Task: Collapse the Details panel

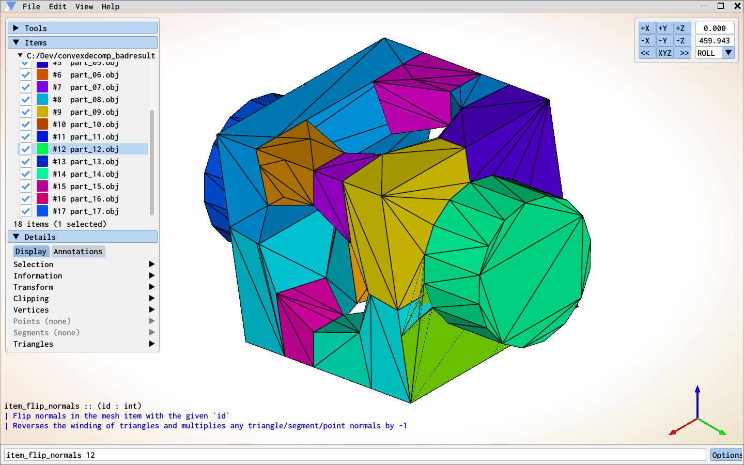Action: pos(83,237)
